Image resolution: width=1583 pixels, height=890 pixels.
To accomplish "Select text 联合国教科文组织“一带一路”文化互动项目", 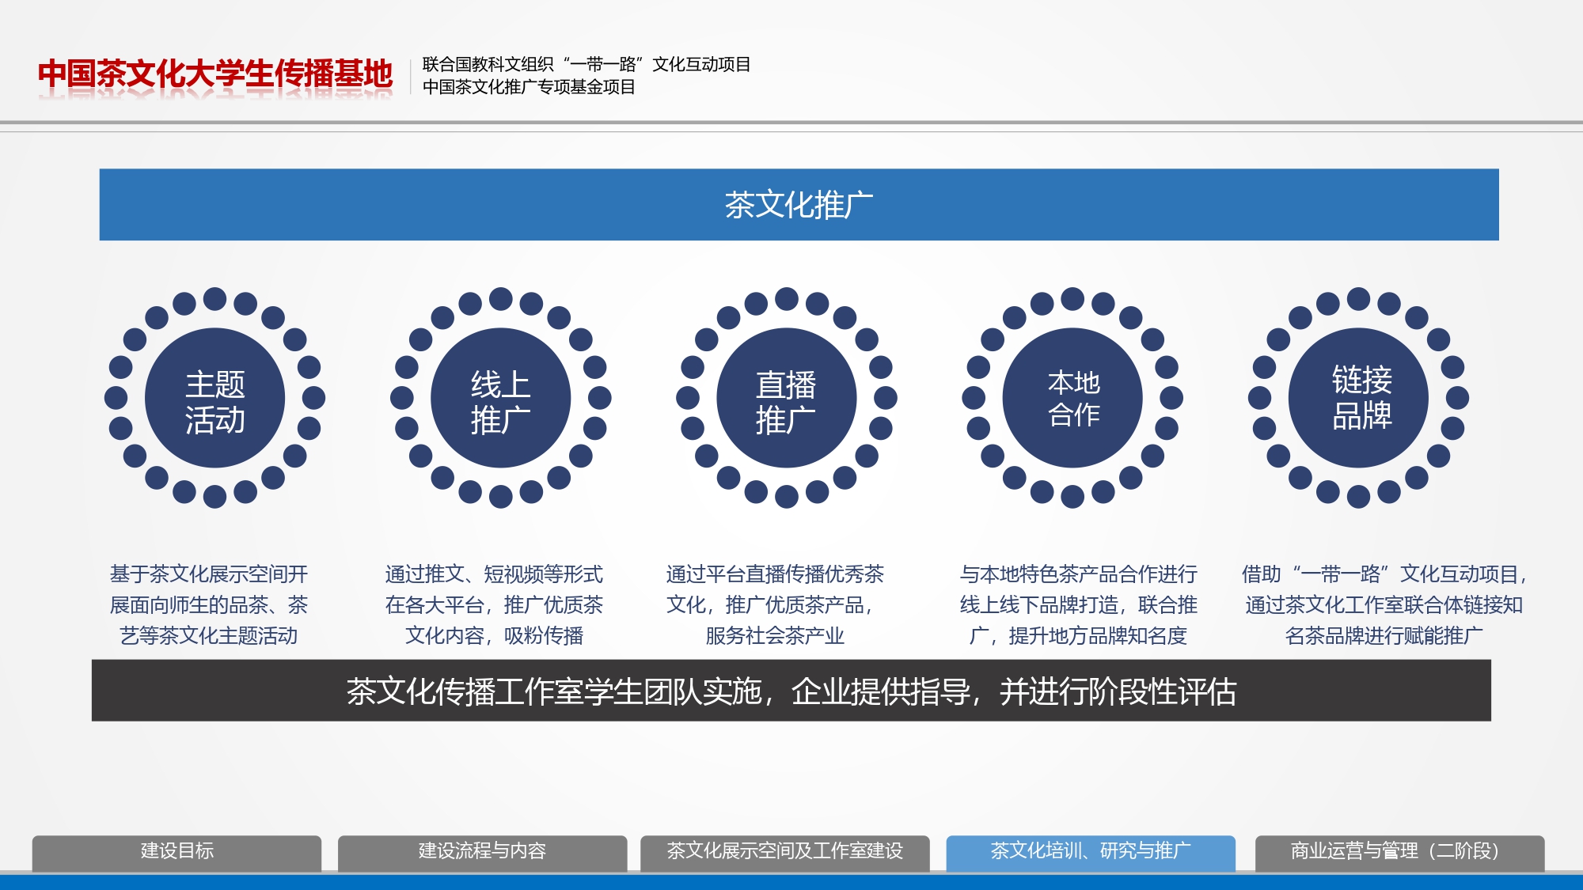I will tap(587, 64).
